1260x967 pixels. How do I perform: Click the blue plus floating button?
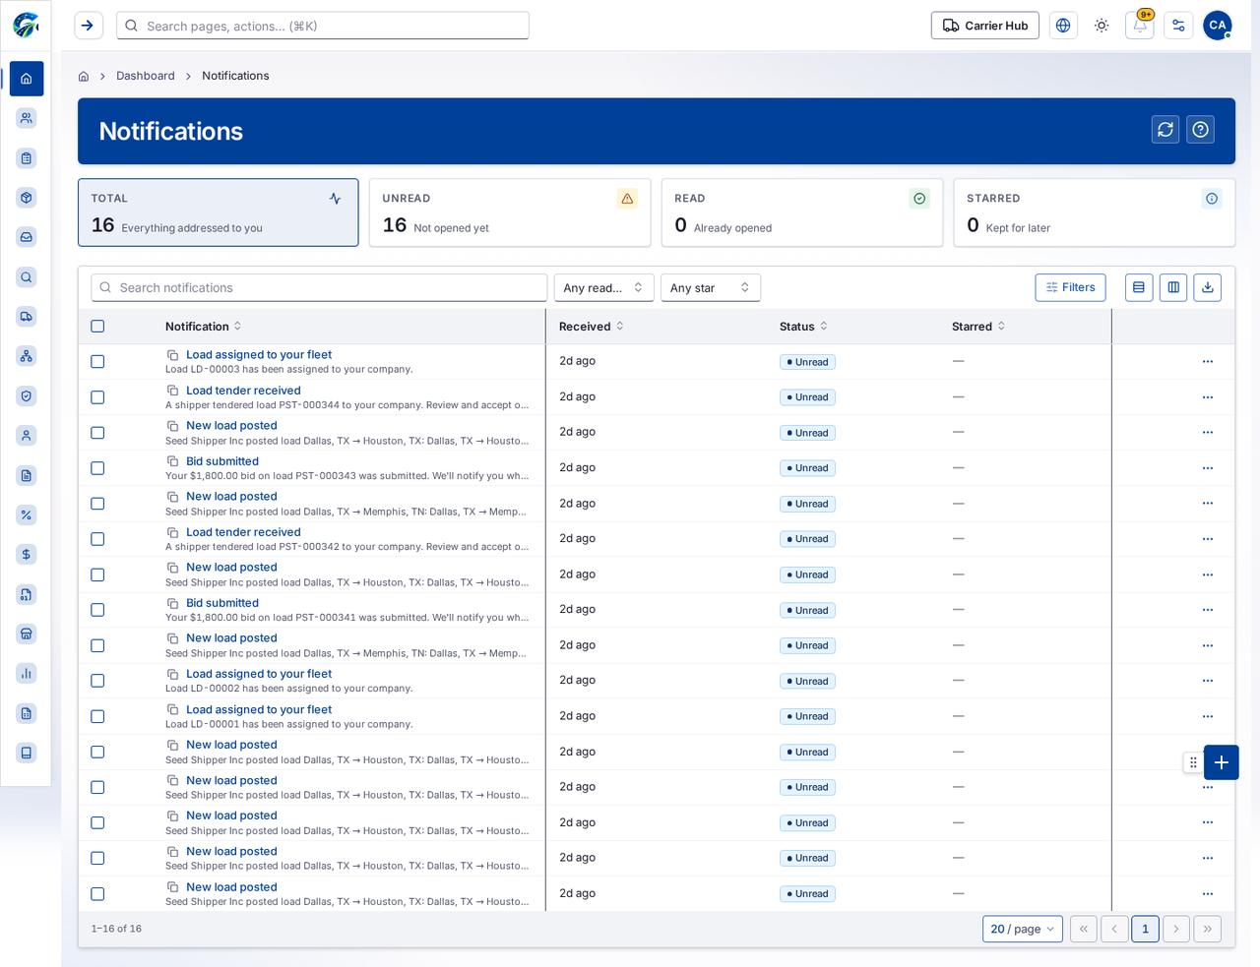[x=1221, y=762]
